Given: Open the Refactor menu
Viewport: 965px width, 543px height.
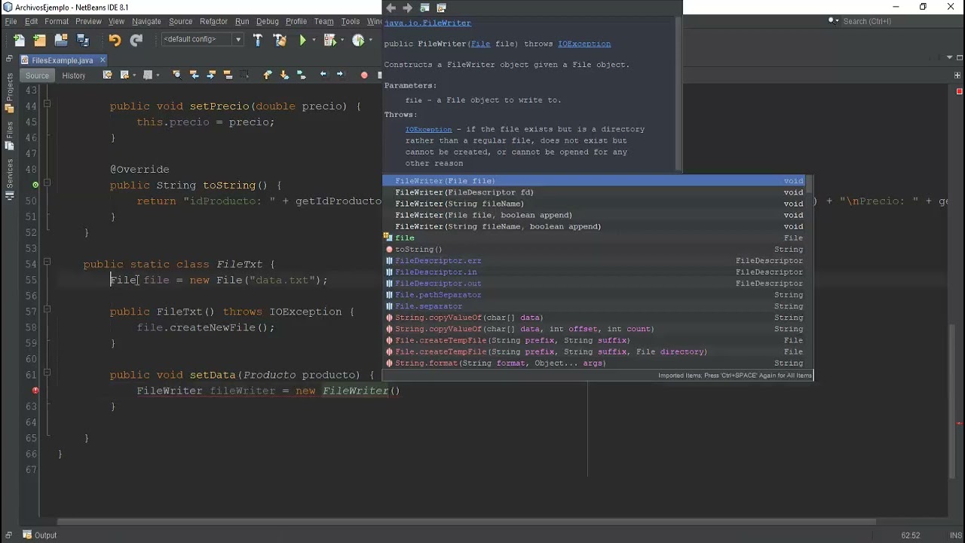Looking at the screenshot, I should click(x=213, y=22).
